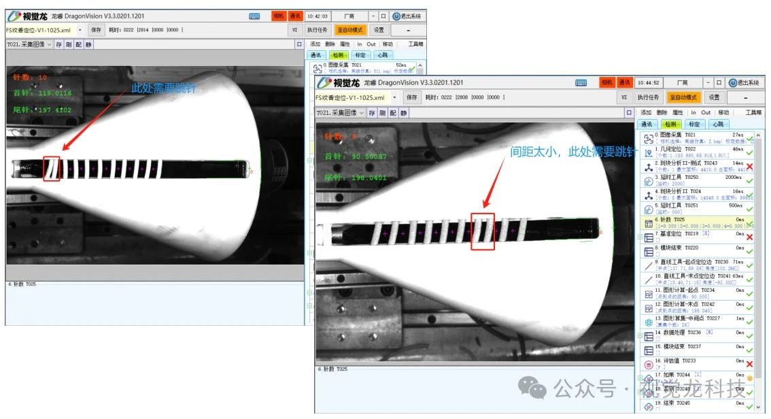Click end icon for step 19 结束 T0245
Image resolution: width=771 pixels, height=419 pixels.
click(649, 407)
